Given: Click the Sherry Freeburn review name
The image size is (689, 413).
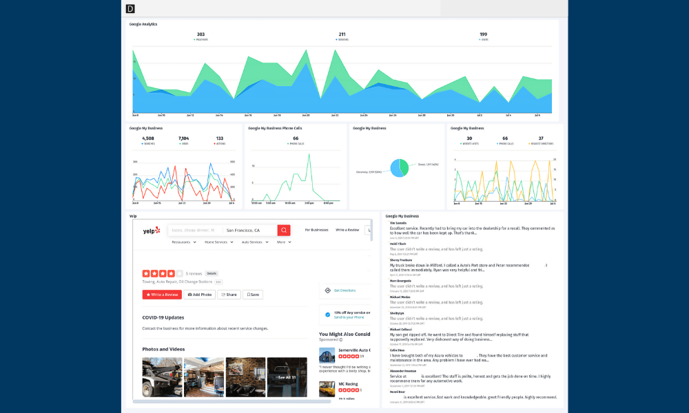Looking at the screenshot, I should [401, 260].
